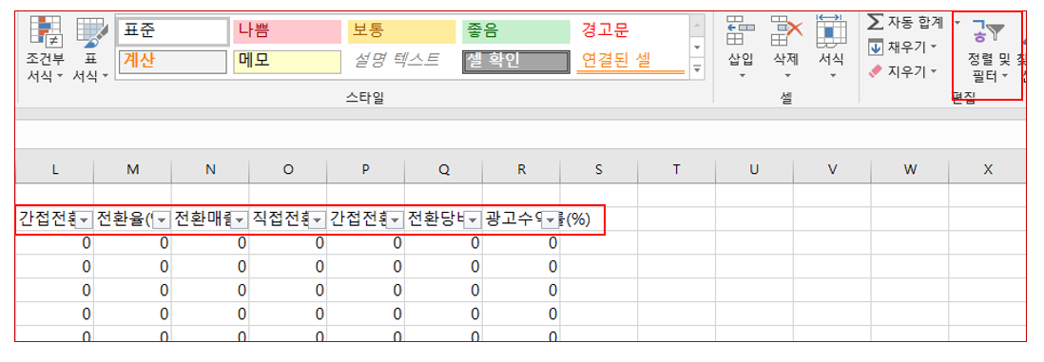Click the Insert cells (삽입) icon
The width and height of the screenshot is (1044, 362).
pyautogui.click(x=741, y=30)
